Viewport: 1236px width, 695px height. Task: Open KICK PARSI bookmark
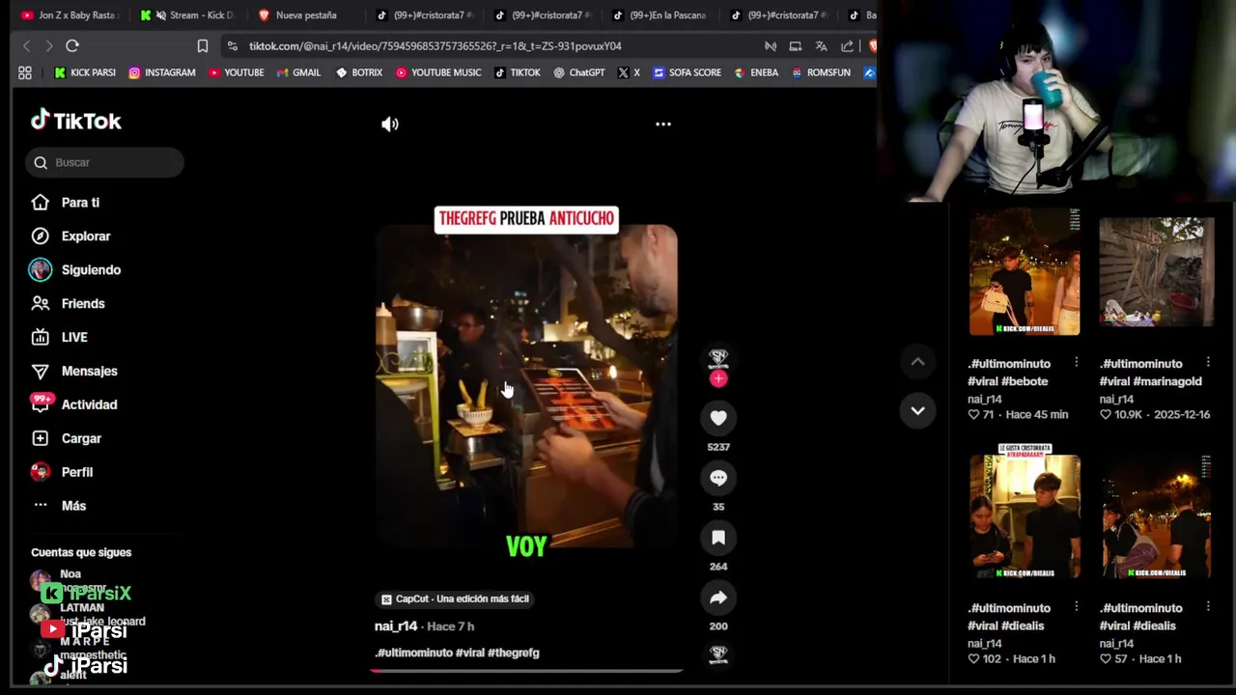(x=84, y=72)
